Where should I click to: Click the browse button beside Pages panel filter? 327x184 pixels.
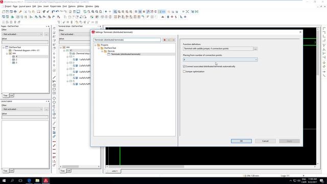click(46, 34)
